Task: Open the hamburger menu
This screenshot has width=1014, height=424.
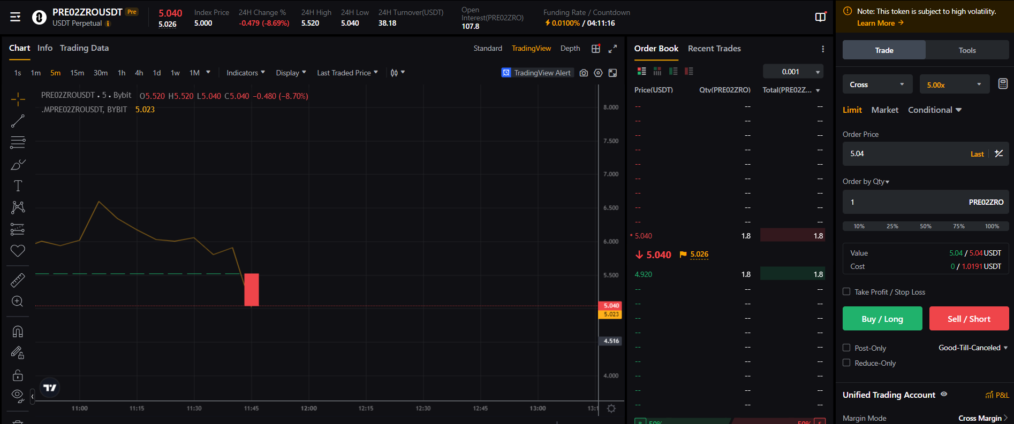Action: click(16, 17)
